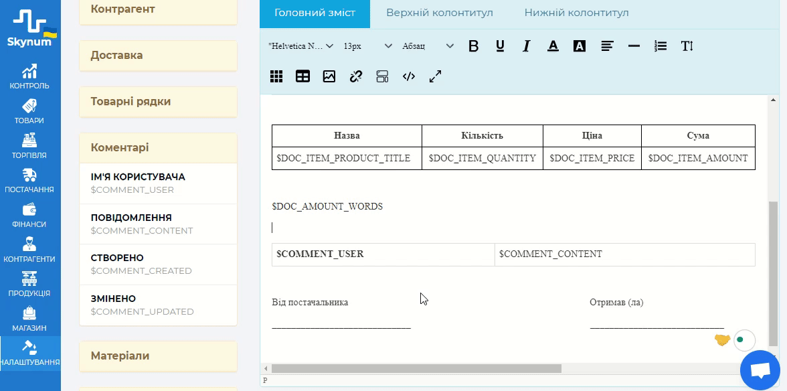Switch to Головний зміст tab

point(315,13)
